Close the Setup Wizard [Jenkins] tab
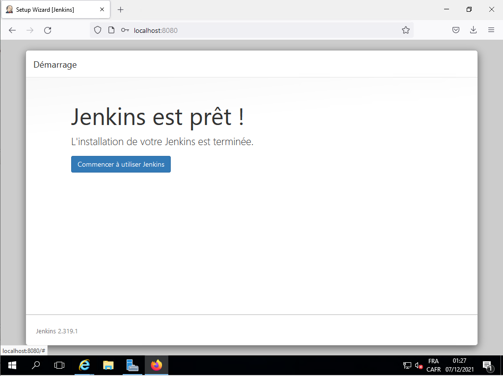The width and height of the screenshot is (503, 376). (102, 10)
